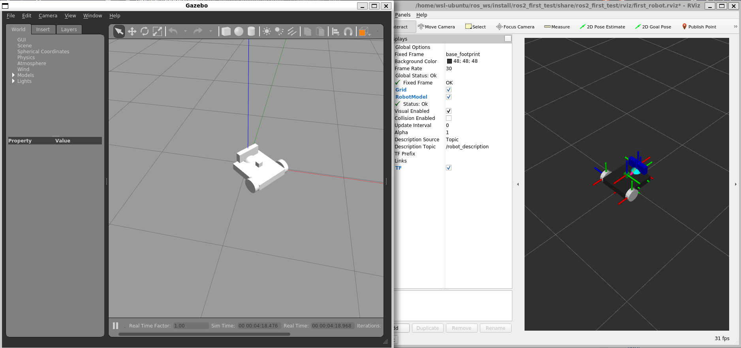The width and height of the screenshot is (741, 348).
Task: Expand the Models tree item
Action: click(x=13, y=75)
